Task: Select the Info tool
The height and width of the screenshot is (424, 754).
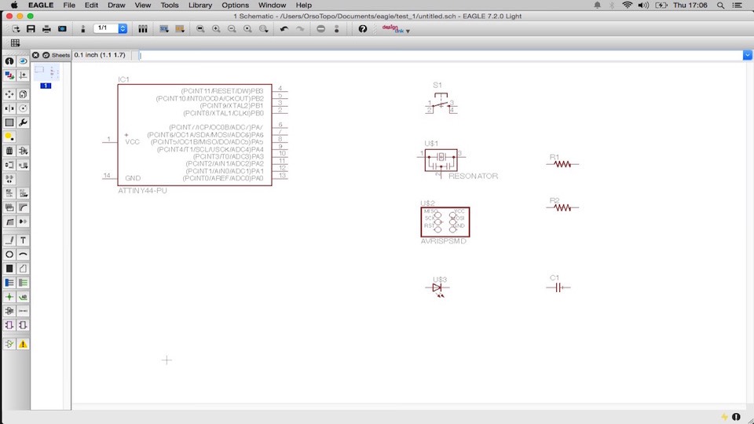Action: 9,61
